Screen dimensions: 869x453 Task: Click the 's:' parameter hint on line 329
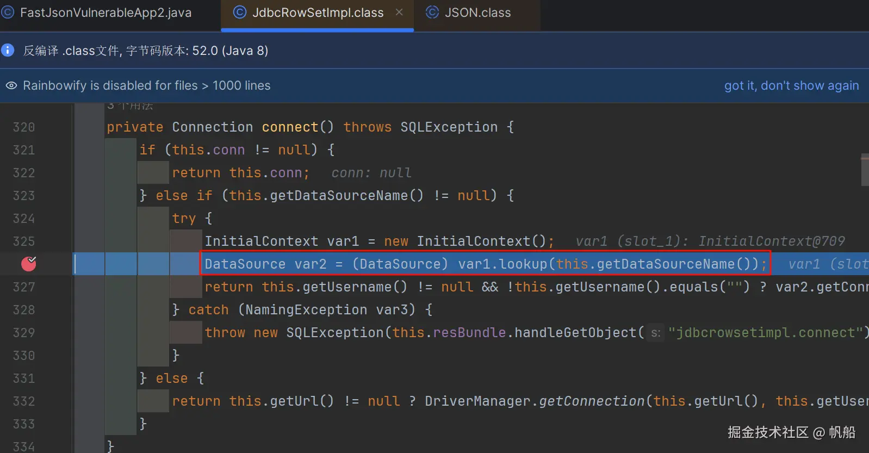656,333
